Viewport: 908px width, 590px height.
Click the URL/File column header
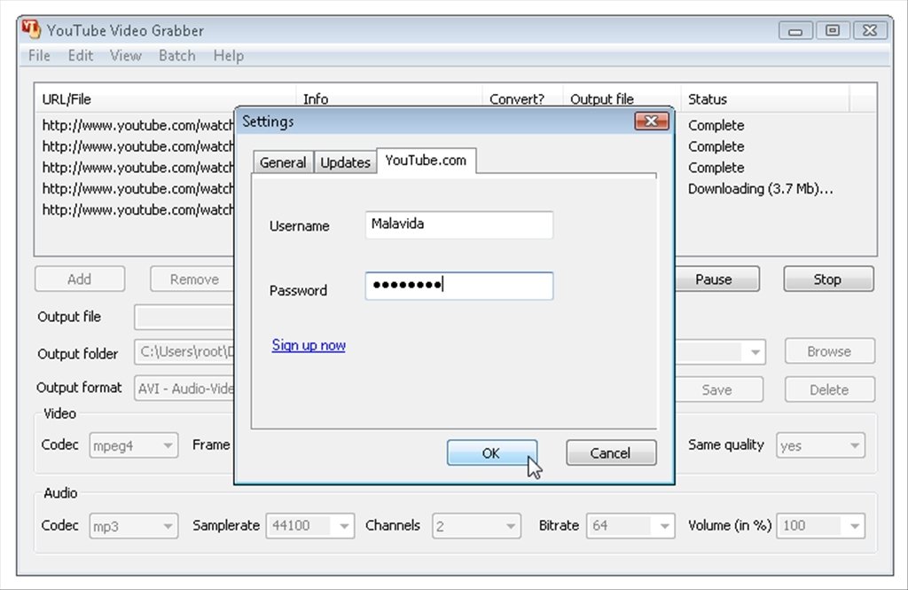point(165,99)
